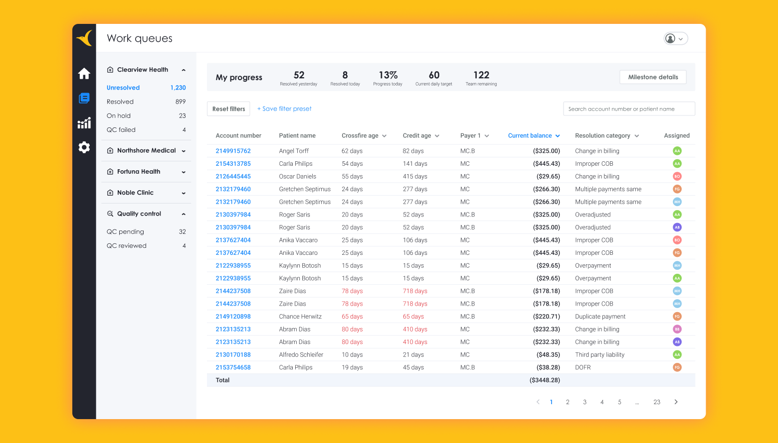Select QC pending in Quality control
778x443 pixels.
coord(125,232)
